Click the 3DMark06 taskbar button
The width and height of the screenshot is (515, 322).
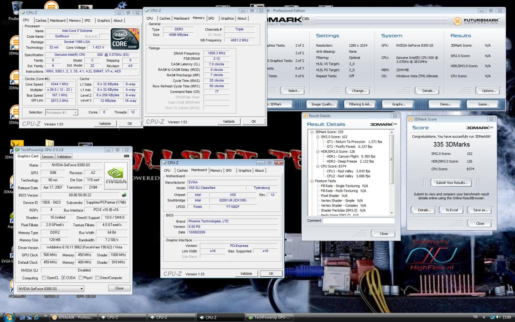click(x=73, y=317)
